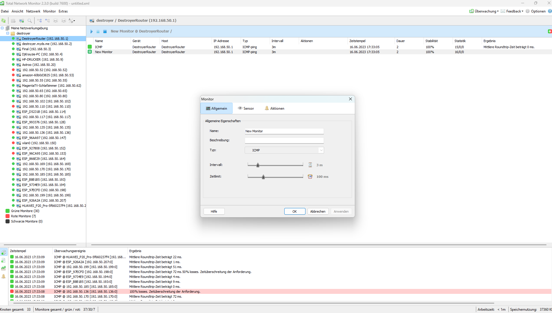This screenshot has width=552, height=313.
Task: Click the magnifier scan toolbar icon
Action: click(30, 21)
